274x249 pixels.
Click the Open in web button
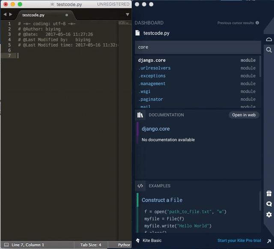(244, 115)
